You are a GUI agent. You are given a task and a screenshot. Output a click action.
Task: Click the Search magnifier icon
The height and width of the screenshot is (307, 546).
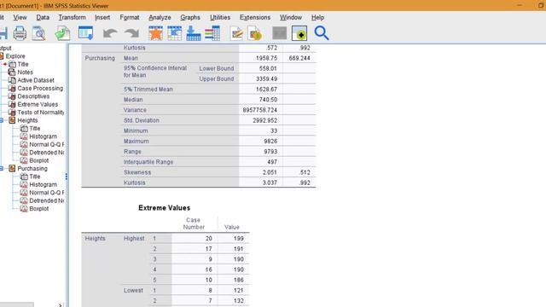tap(322, 33)
